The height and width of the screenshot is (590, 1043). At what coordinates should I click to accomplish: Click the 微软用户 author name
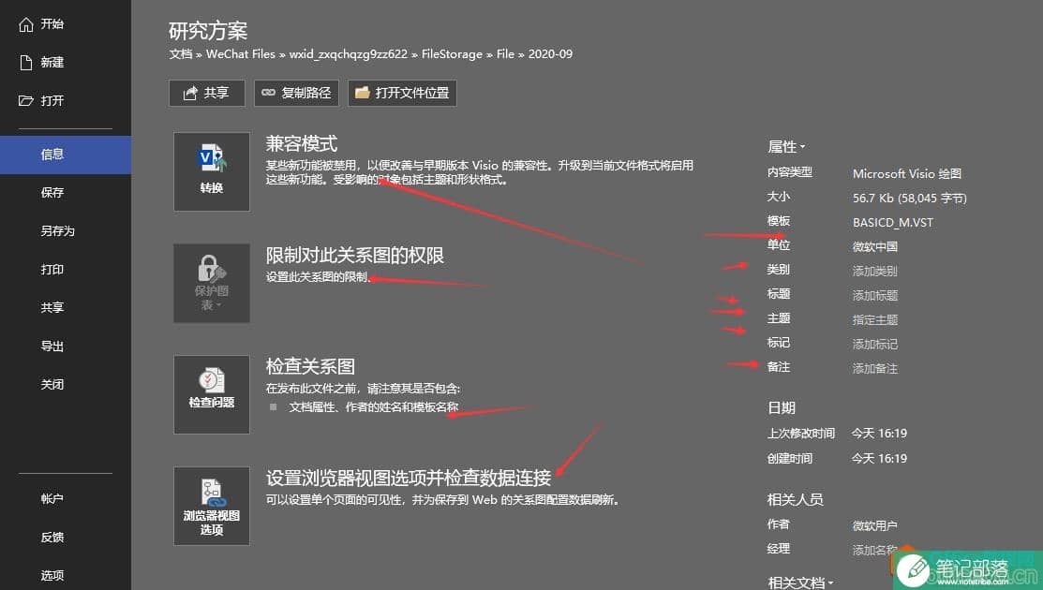(874, 526)
